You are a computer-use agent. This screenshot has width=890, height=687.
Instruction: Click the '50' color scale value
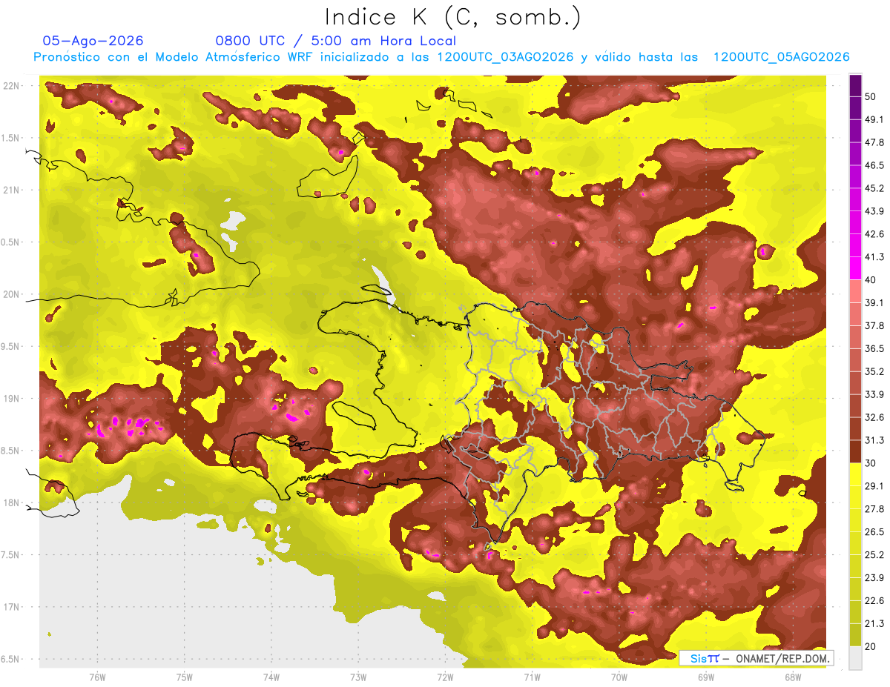871,96
